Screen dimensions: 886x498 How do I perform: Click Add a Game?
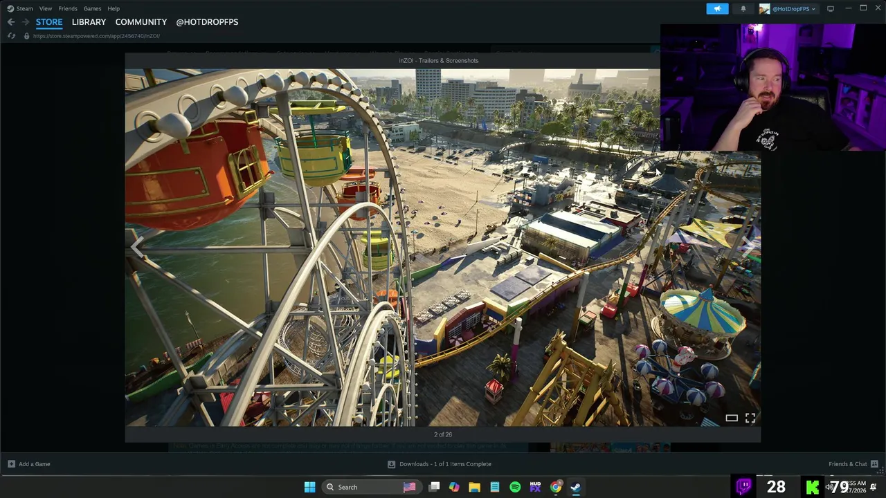(29, 464)
